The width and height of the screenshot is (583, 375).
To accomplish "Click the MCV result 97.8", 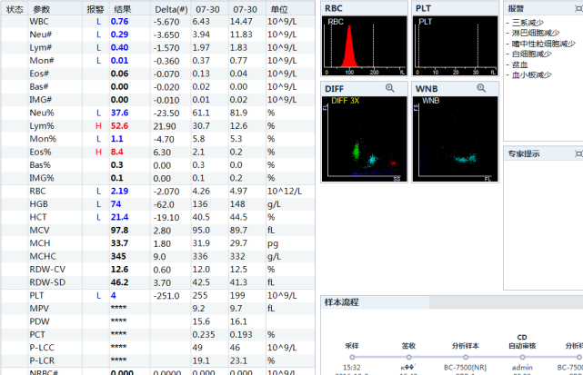I will tap(119, 231).
